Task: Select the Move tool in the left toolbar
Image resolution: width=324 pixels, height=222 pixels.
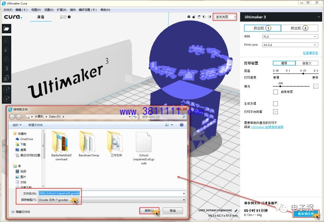Action: (6, 40)
